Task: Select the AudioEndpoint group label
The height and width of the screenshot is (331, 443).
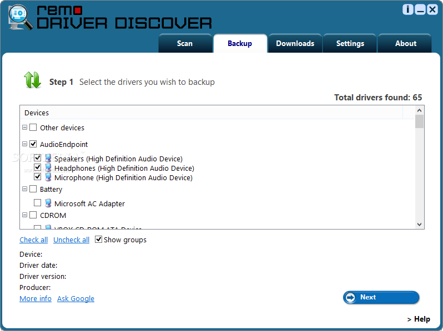Action: pos(64,144)
